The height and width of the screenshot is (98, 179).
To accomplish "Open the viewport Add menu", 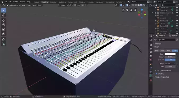I will (x=35, y=5).
